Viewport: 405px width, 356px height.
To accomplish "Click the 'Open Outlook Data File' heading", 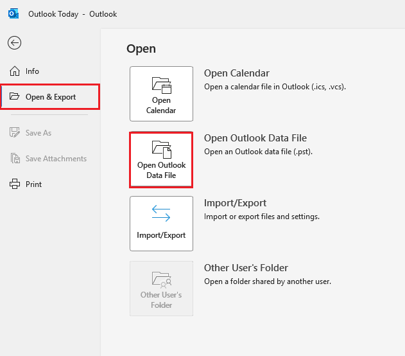I will tap(255, 138).
